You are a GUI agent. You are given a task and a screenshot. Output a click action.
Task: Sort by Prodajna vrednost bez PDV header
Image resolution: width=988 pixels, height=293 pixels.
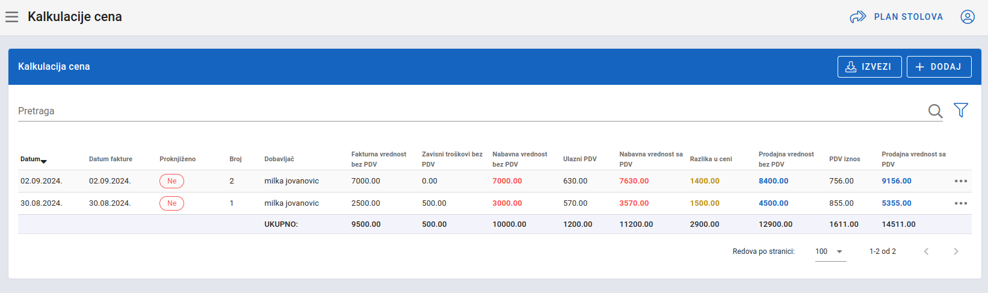coord(786,159)
